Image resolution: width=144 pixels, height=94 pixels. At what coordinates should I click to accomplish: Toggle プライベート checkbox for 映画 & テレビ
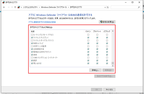pyautogui.click(x=97, y=43)
